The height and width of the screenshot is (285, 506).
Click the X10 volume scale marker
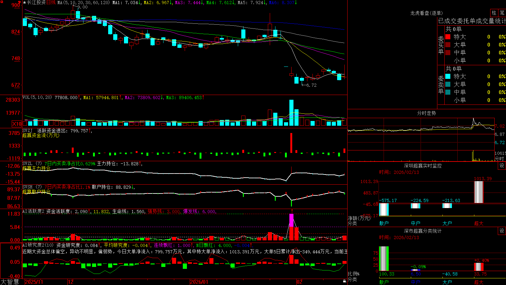pos(17,124)
